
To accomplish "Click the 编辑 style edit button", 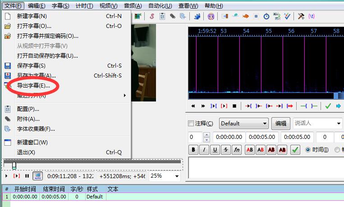I will (281, 124).
